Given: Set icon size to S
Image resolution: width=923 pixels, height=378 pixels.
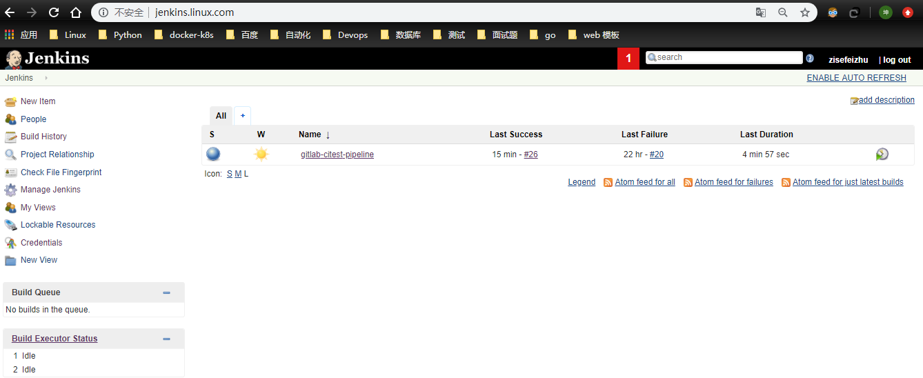Looking at the screenshot, I should 230,174.
